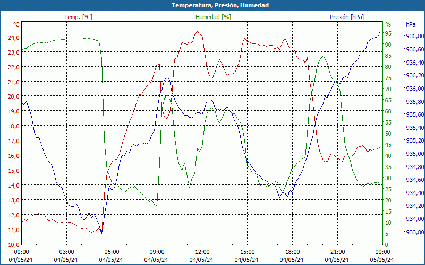Screen dimensions: 425x265
Task: Click pressure axis value 935,00
Action: click(x=415, y=154)
